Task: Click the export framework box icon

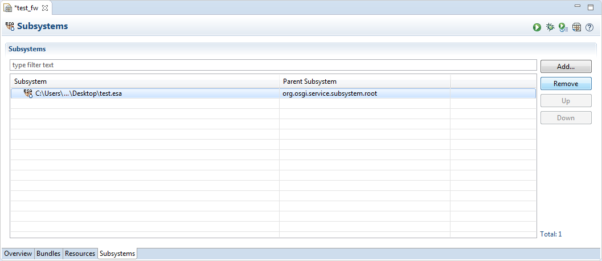Action: point(576,27)
